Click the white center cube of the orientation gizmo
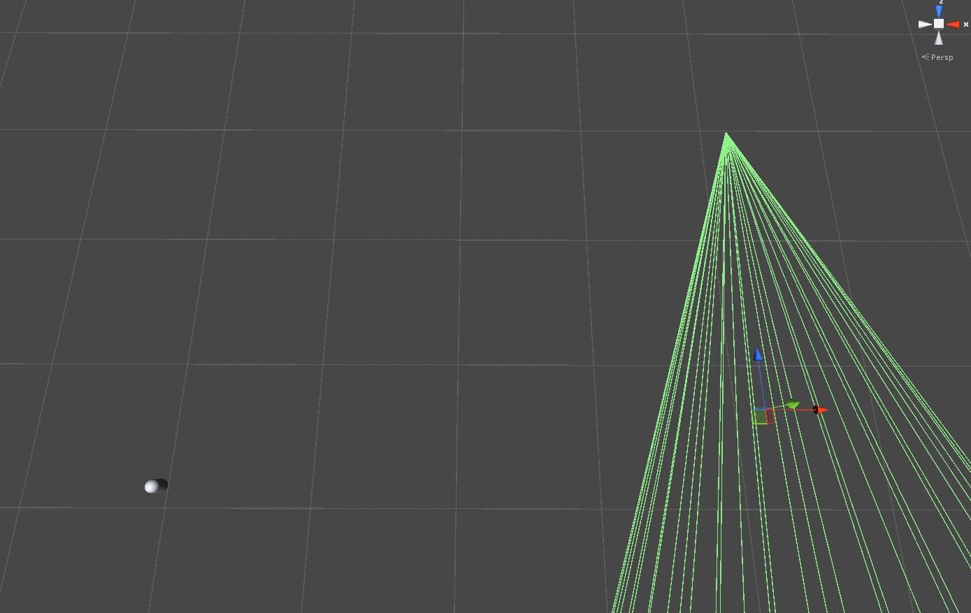The height and width of the screenshot is (613, 971). tap(939, 23)
